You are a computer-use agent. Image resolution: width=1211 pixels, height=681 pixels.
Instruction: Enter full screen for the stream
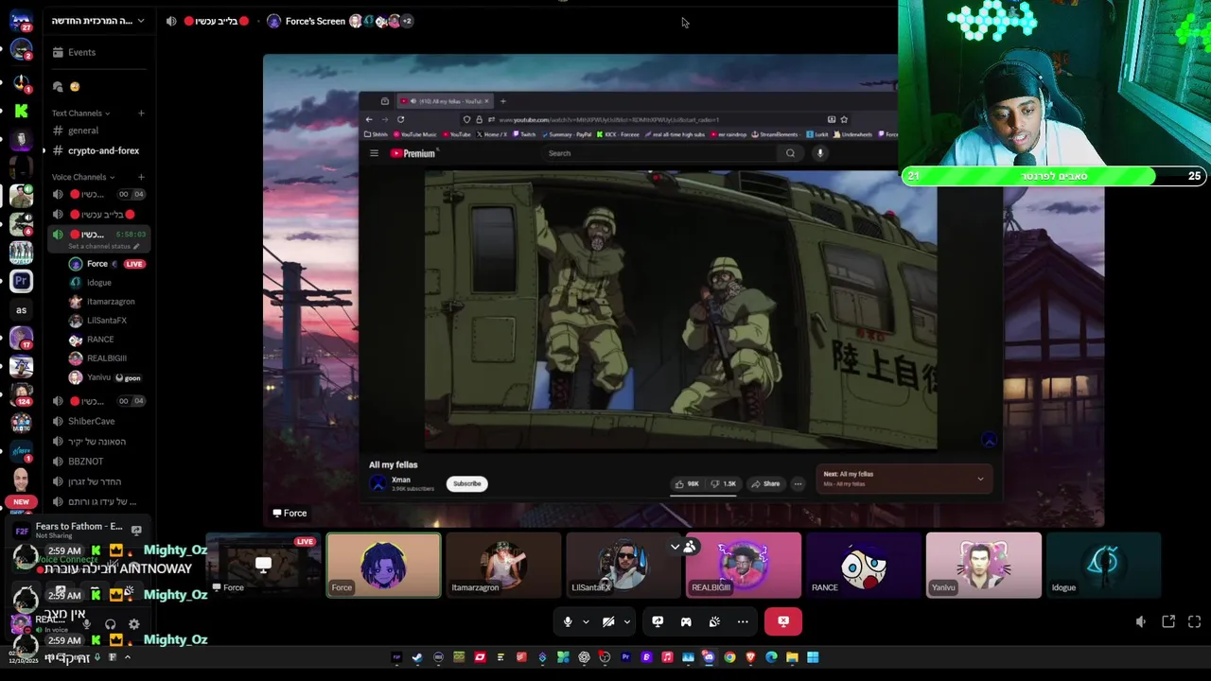[1194, 621]
